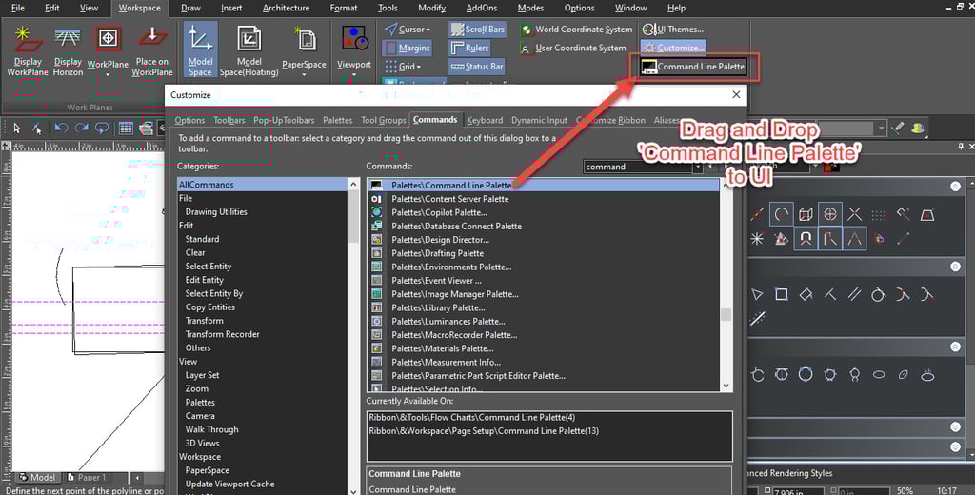Open the command search box dropdown arrow
The width and height of the screenshot is (975, 495).
tap(697, 167)
